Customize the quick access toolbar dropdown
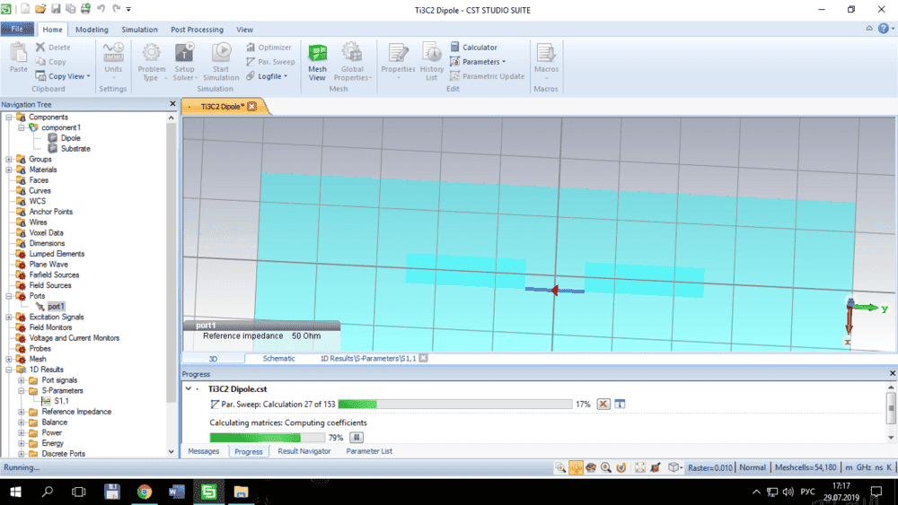Viewport: 898px width, 505px height. point(128,9)
